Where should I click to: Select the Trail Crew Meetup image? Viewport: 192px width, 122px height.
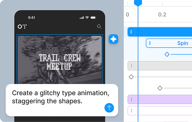(60, 60)
